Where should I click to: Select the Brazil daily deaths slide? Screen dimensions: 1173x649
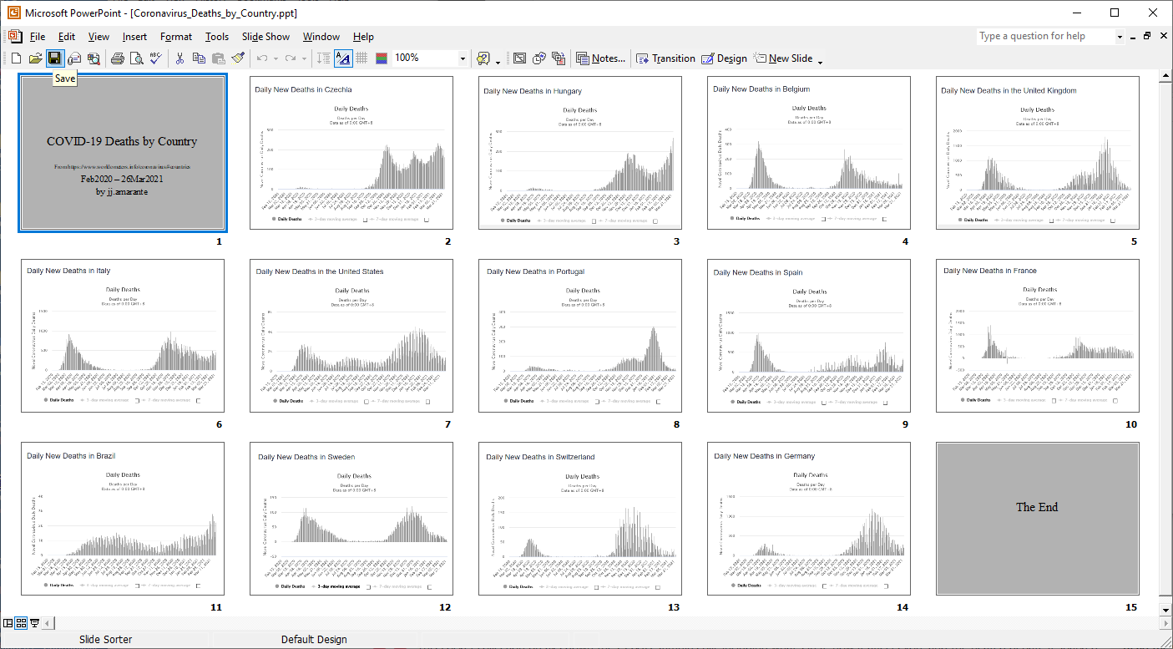click(123, 519)
